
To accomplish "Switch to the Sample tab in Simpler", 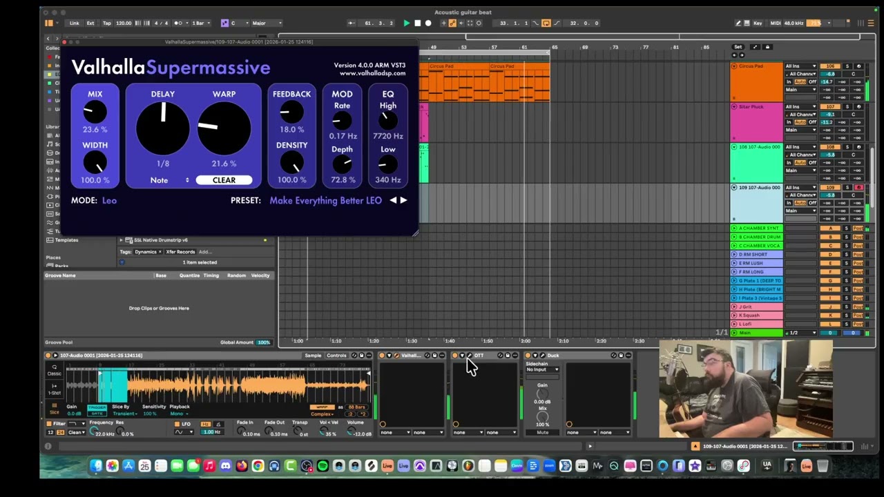I will pos(313,355).
